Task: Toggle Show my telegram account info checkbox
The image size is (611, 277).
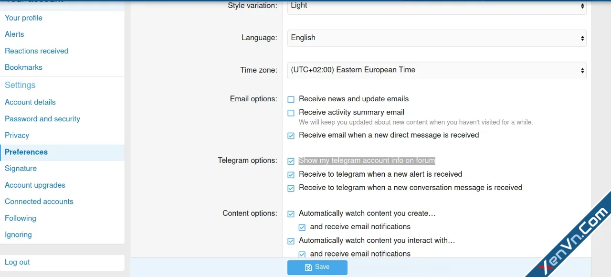Action: [x=291, y=161]
